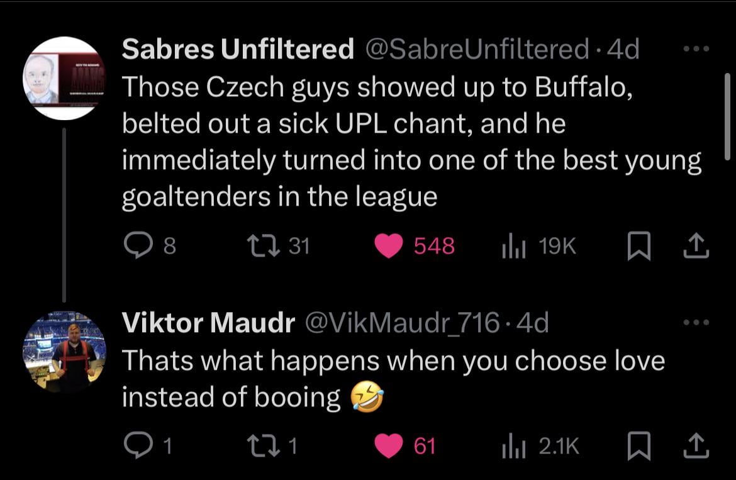Bookmark the Sabres Unfiltered tweet
736x480 pixels.
pos(639,246)
